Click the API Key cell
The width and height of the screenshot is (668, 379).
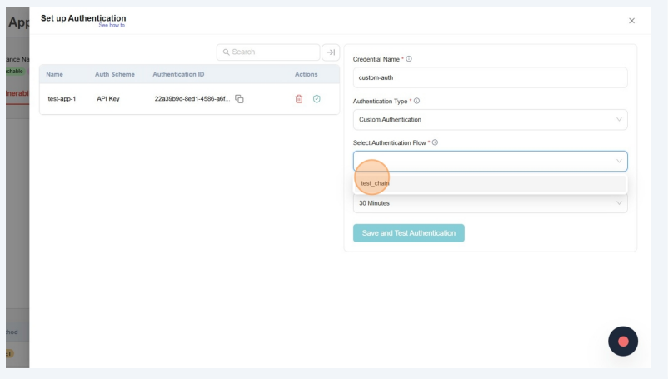pos(108,99)
